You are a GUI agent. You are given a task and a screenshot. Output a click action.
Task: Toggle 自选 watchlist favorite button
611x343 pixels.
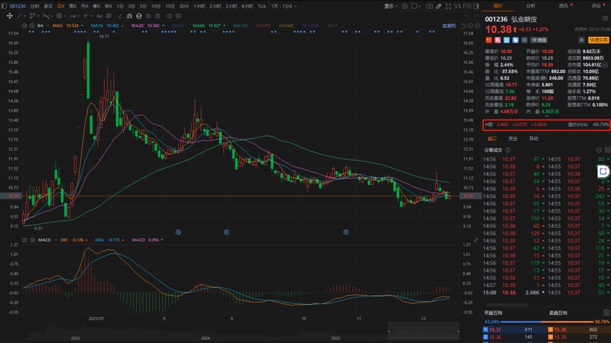(x=539, y=40)
